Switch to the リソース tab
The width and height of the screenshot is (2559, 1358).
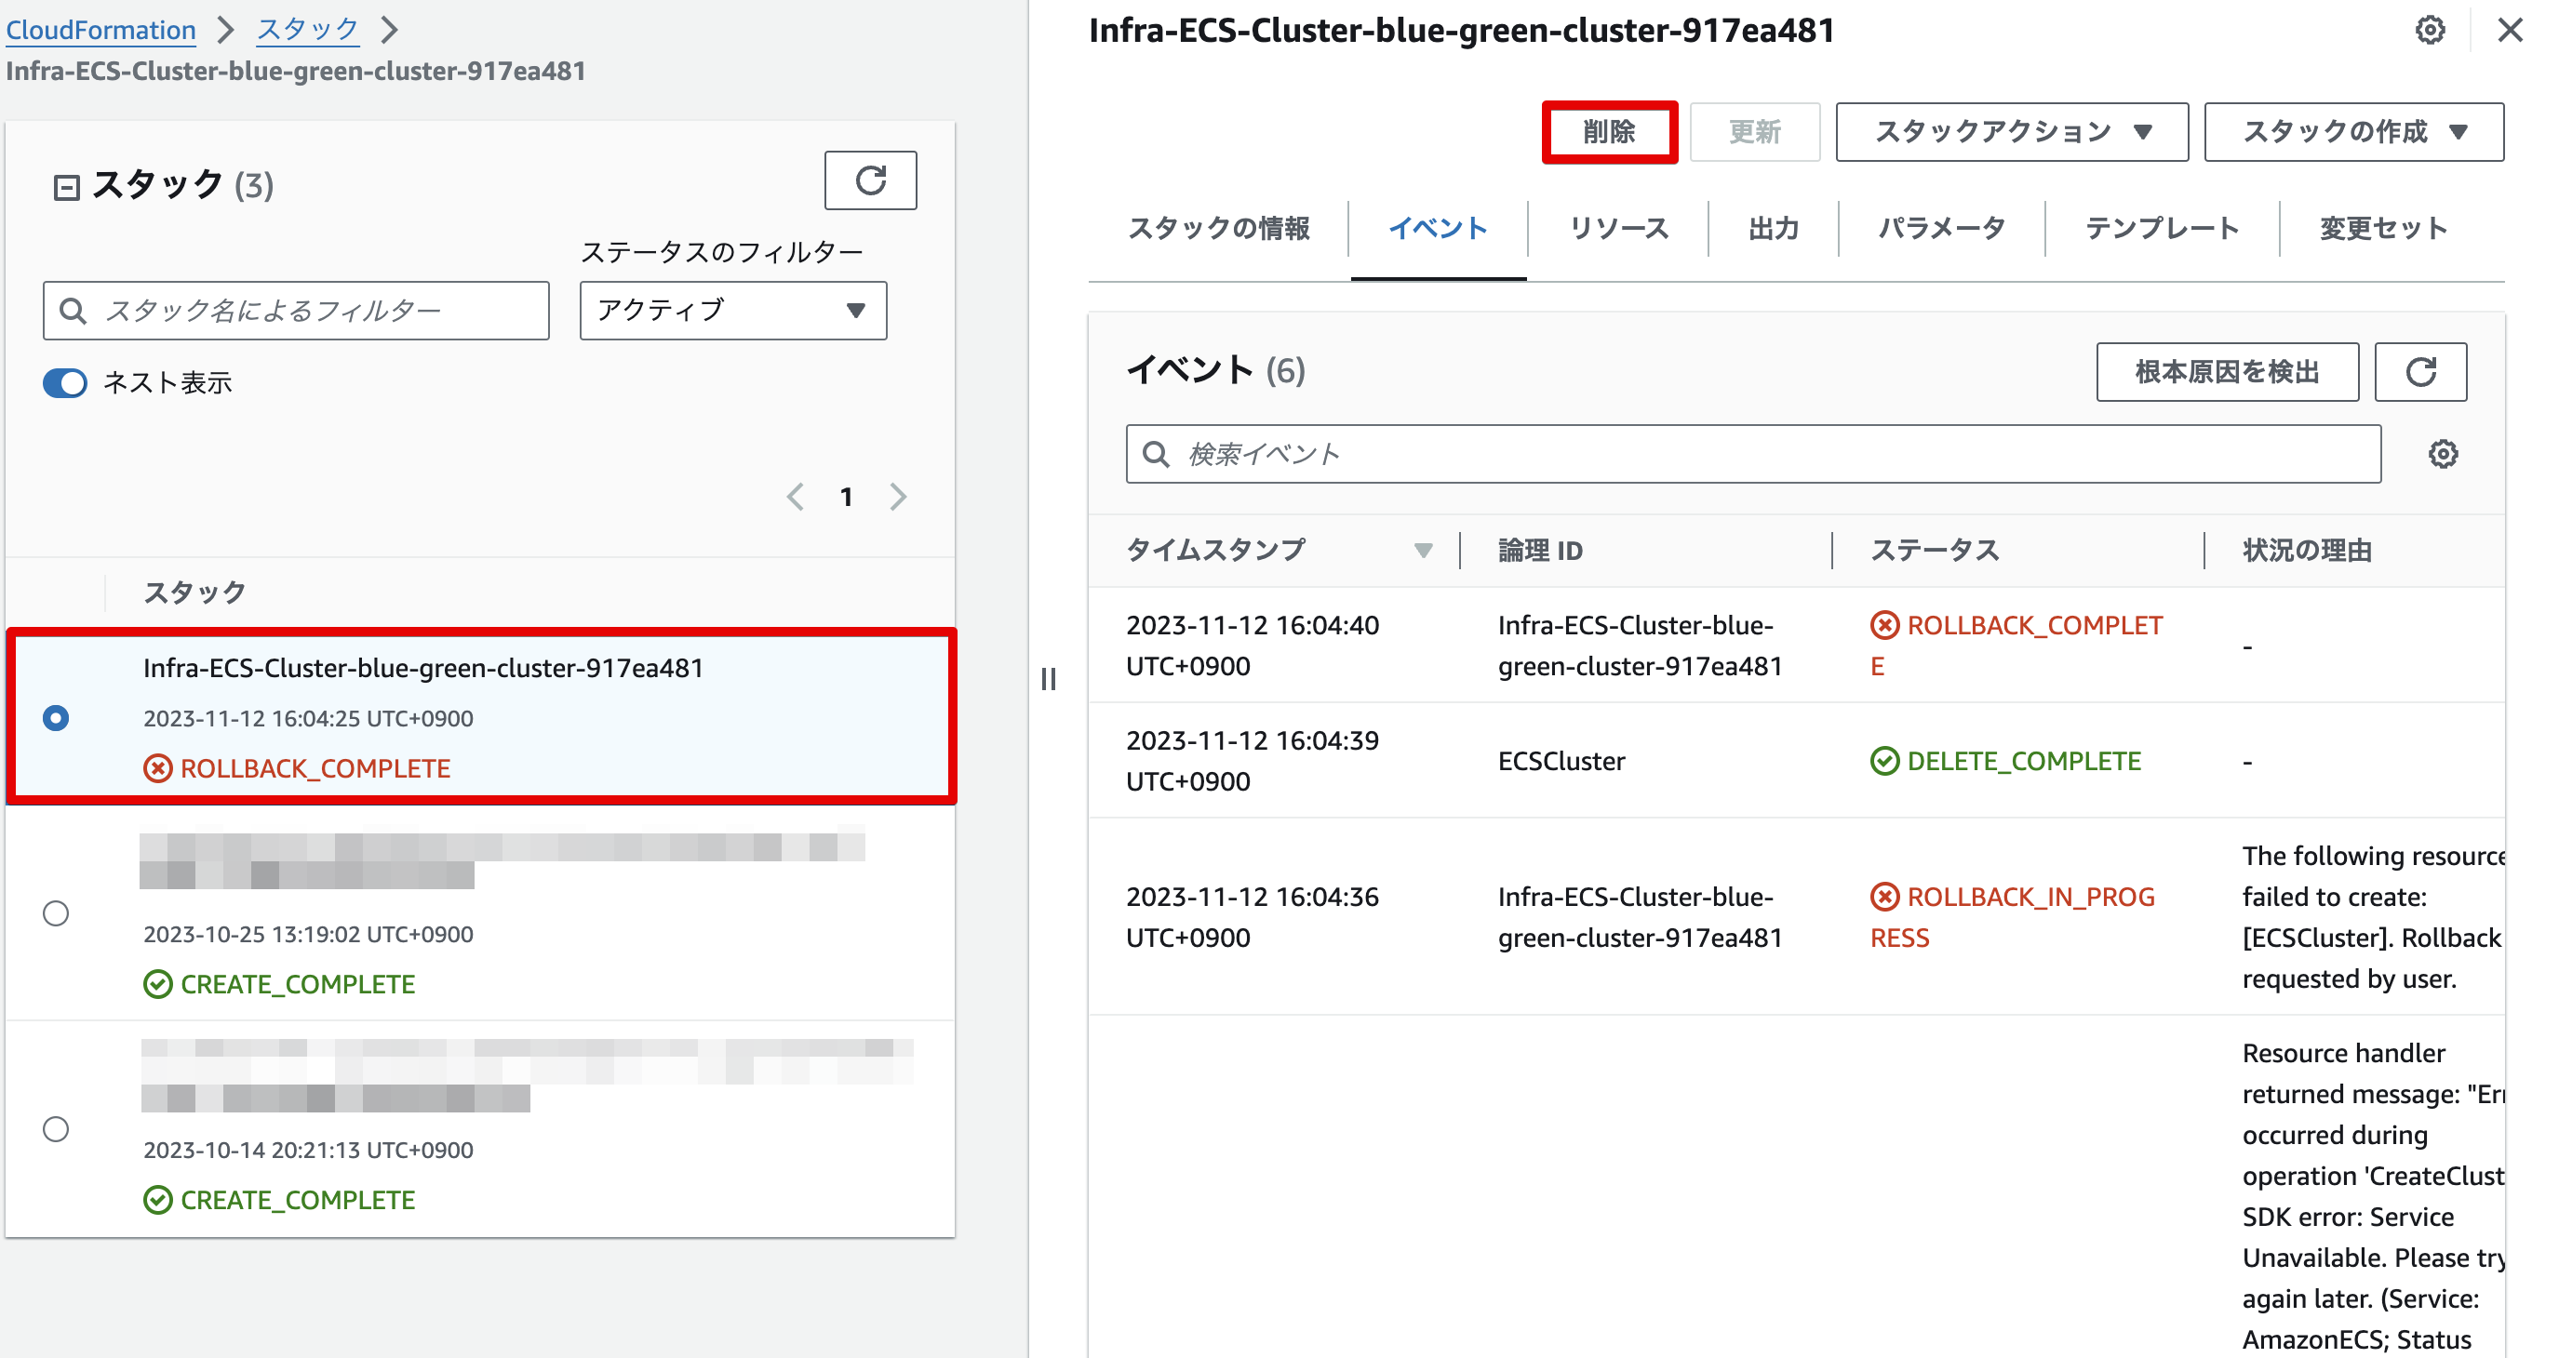pyautogui.click(x=1617, y=228)
